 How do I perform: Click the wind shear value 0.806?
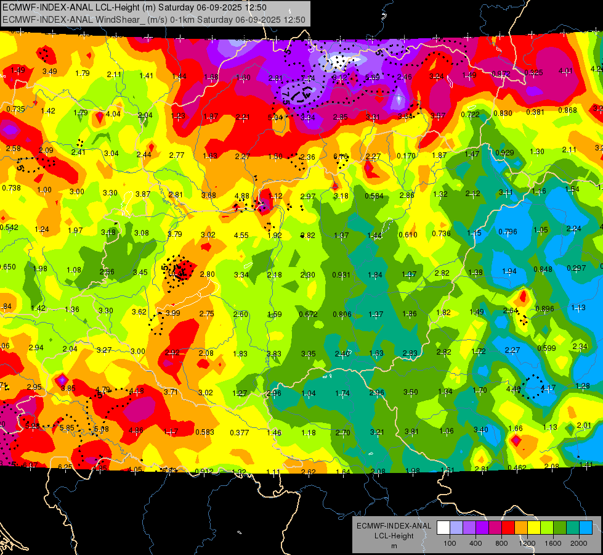coord(342,314)
